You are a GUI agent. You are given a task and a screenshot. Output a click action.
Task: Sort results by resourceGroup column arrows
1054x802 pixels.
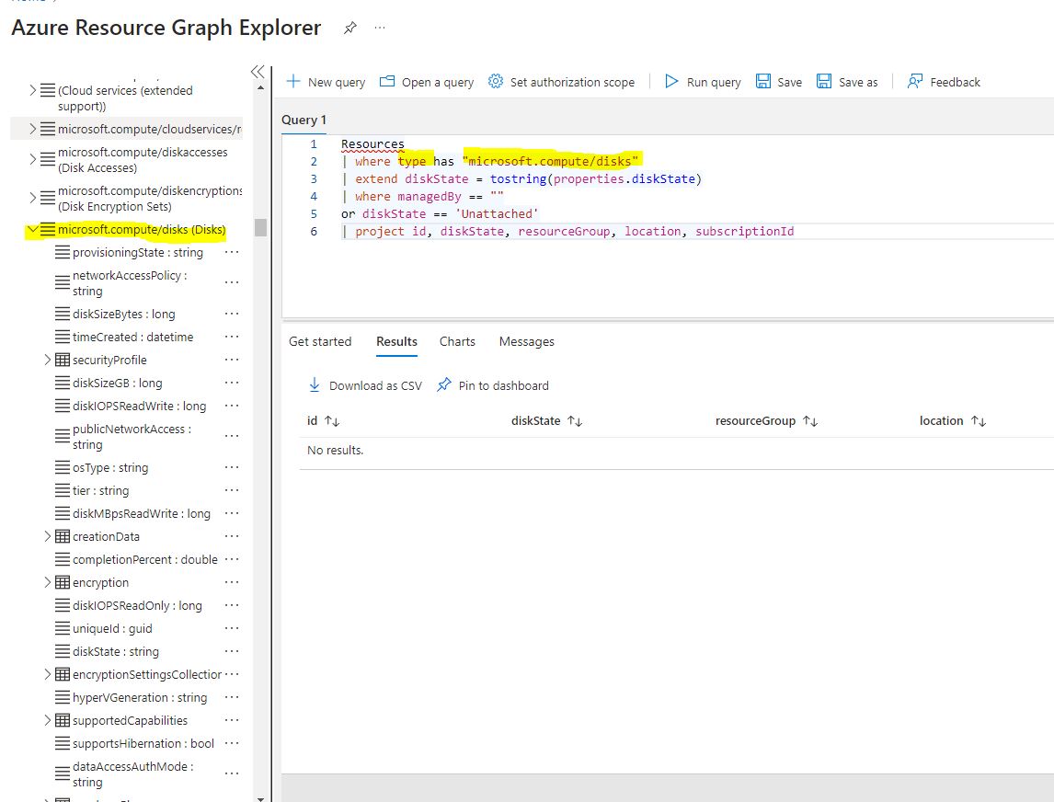coord(810,421)
